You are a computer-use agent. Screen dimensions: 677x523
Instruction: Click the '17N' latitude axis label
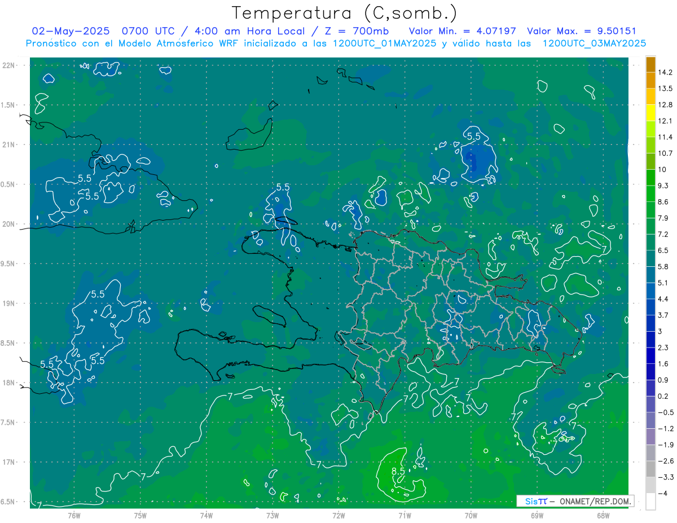pos(8,463)
